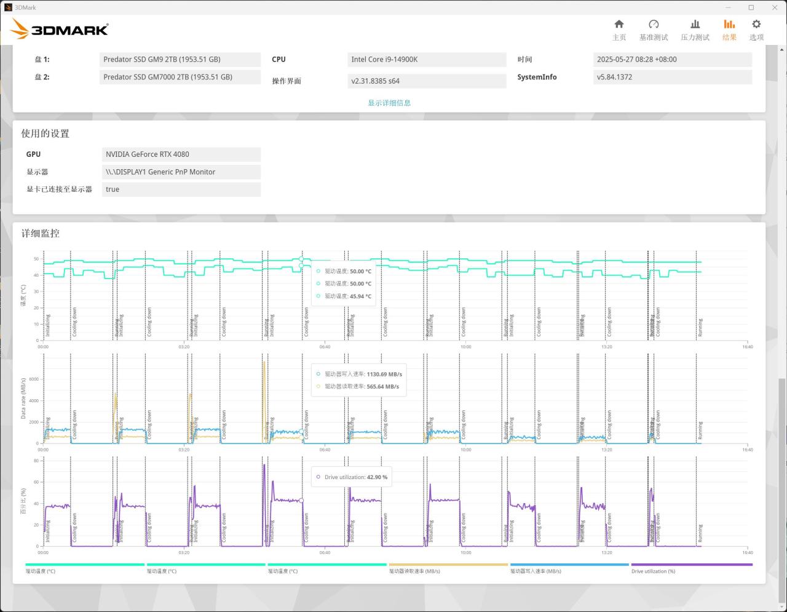Image resolution: width=787 pixels, height=612 pixels.
Task: Click the SystemInfo label
Action: coord(537,77)
